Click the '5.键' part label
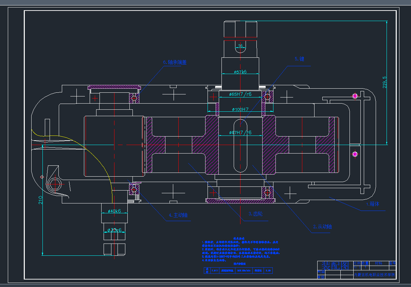Image resolution: width=411 pixels, height=287 pixels. (x=299, y=59)
